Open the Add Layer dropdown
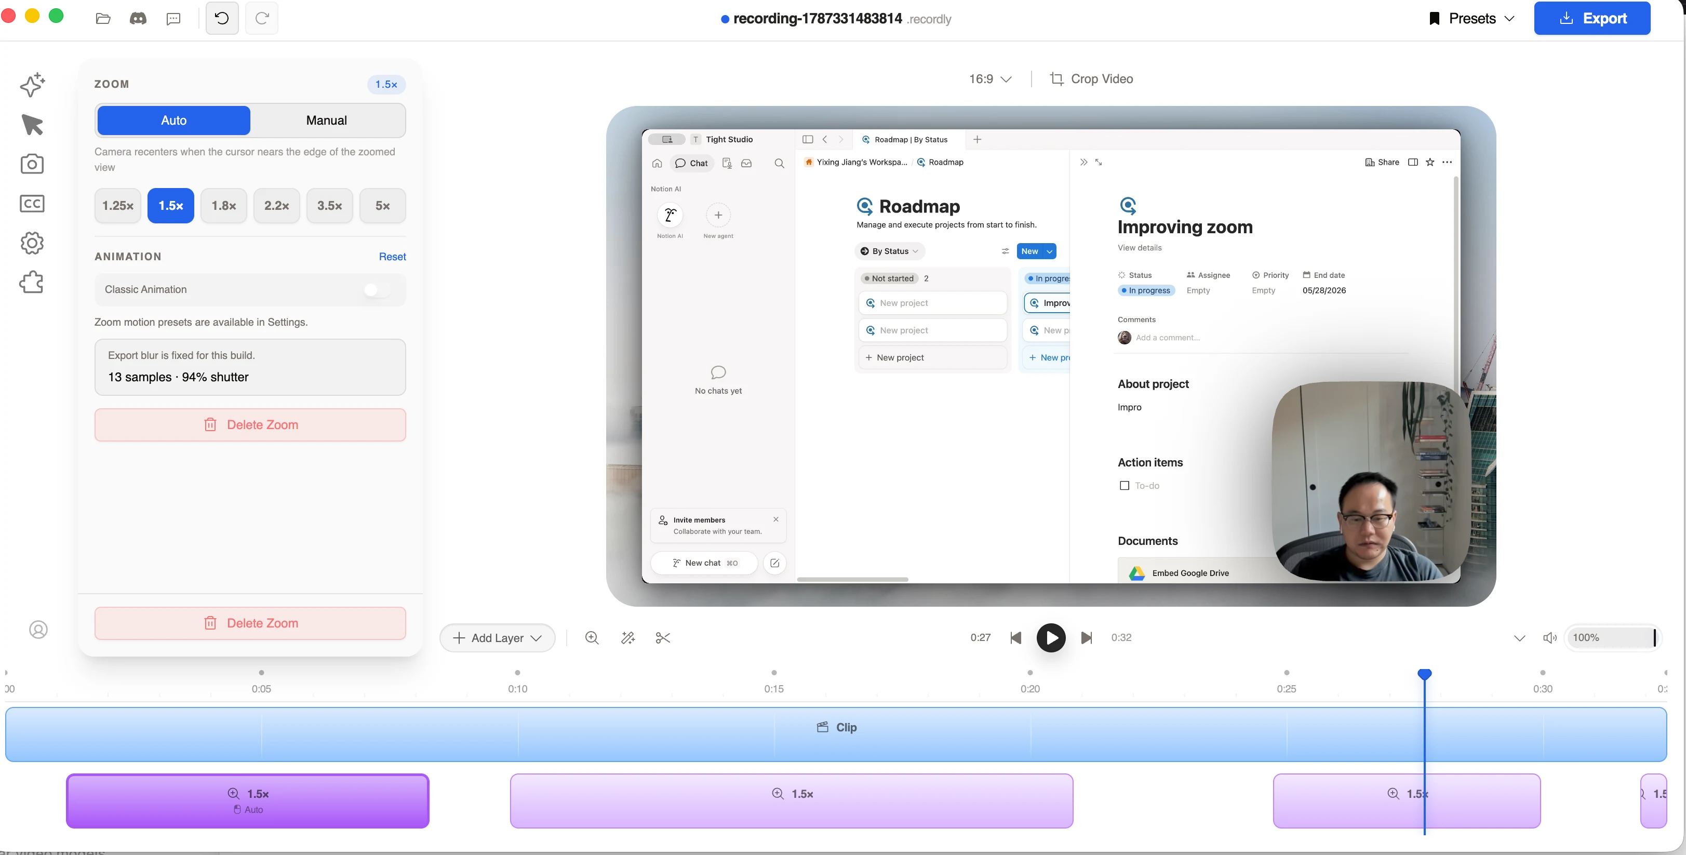1686x855 pixels. (498, 638)
